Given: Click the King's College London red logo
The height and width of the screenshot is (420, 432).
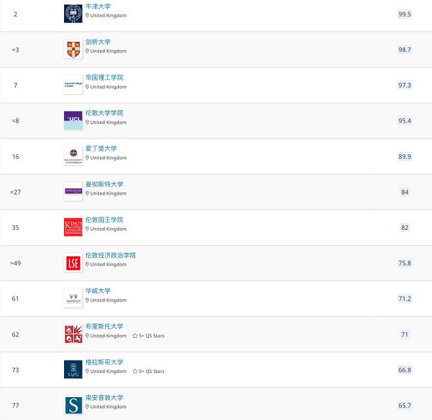Looking at the screenshot, I should tap(73, 227).
